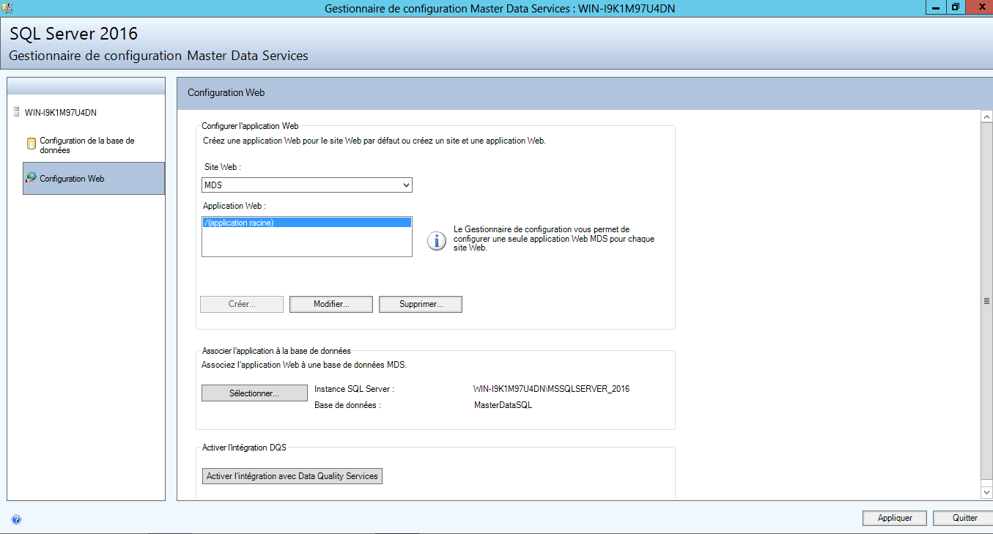Click the database cylinder icon
993x534 pixels.
32,144
